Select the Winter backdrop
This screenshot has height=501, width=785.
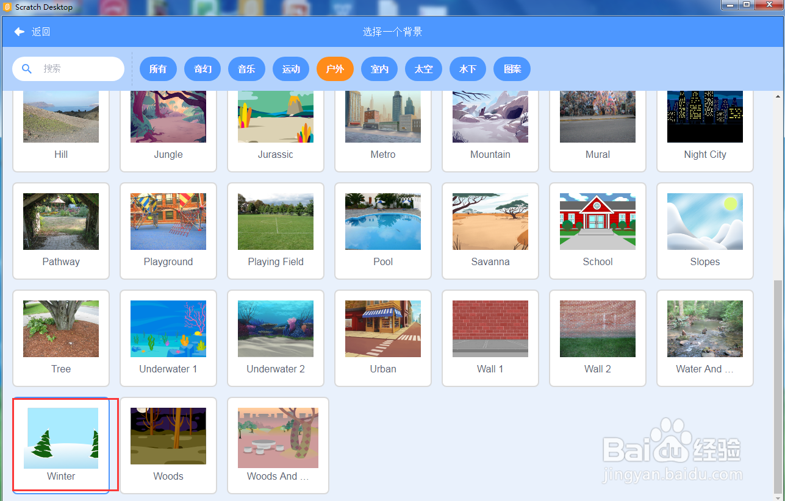[x=61, y=446]
